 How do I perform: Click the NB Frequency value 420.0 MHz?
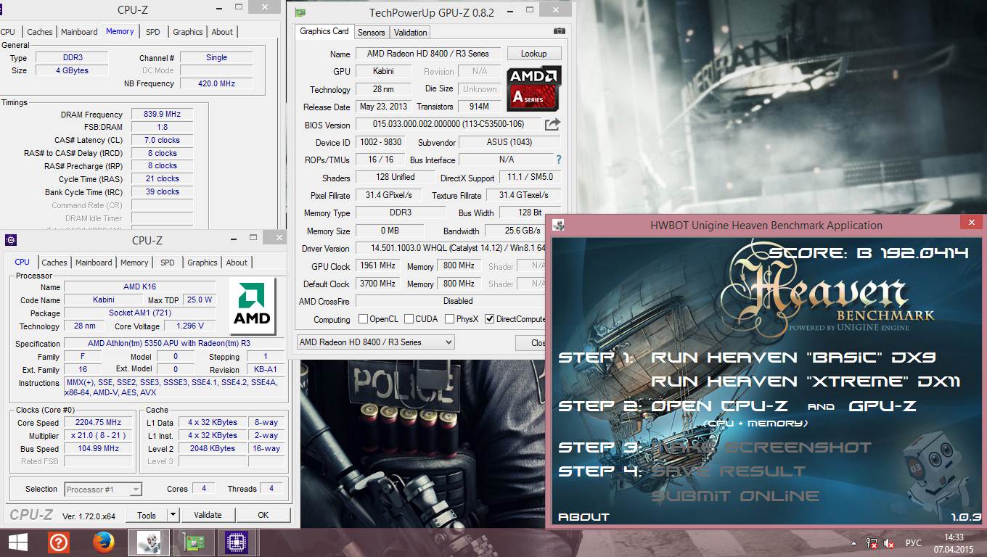[216, 83]
